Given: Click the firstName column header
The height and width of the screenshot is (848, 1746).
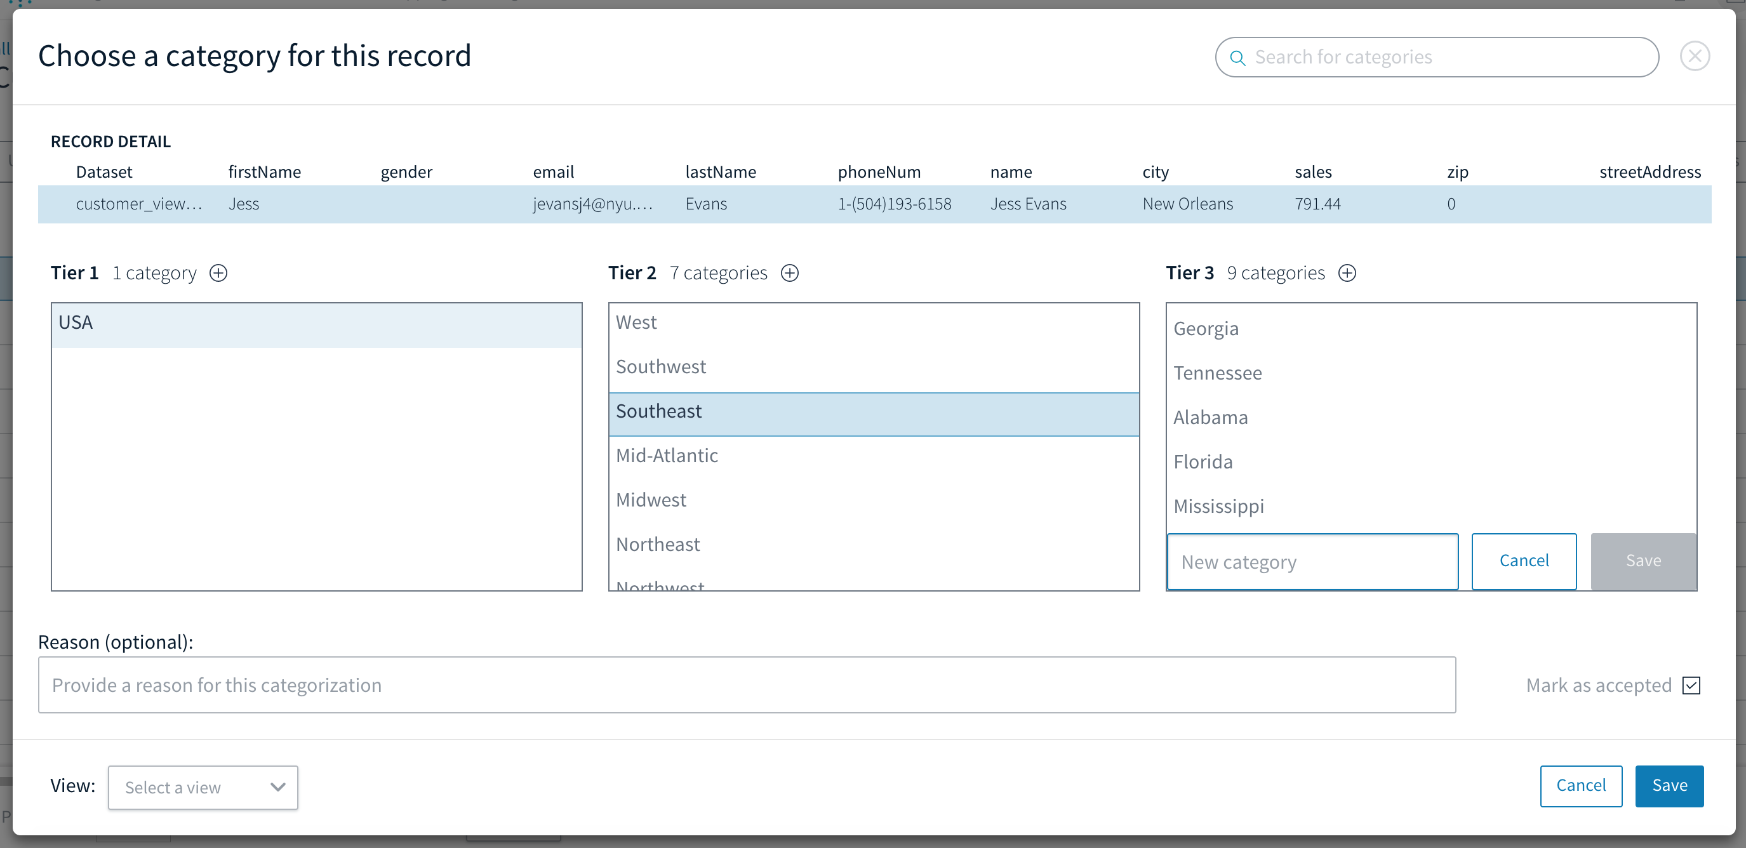Looking at the screenshot, I should click(264, 172).
